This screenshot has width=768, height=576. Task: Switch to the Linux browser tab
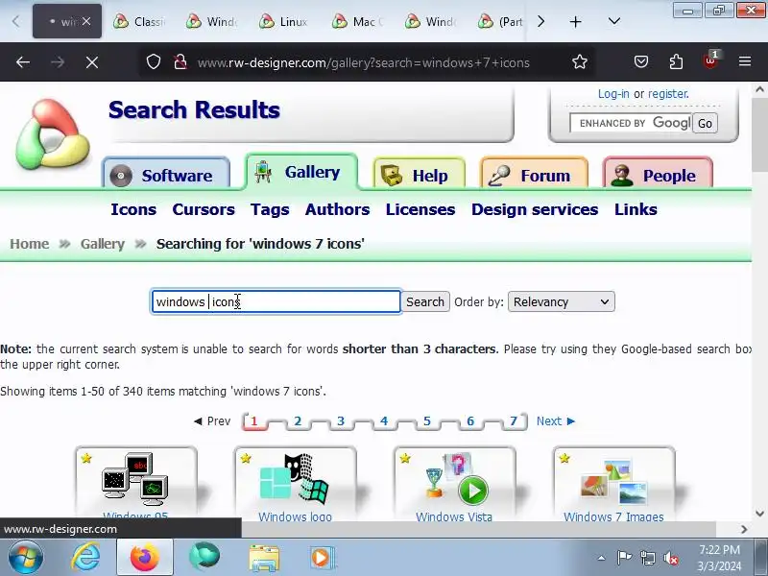click(x=286, y=21)
